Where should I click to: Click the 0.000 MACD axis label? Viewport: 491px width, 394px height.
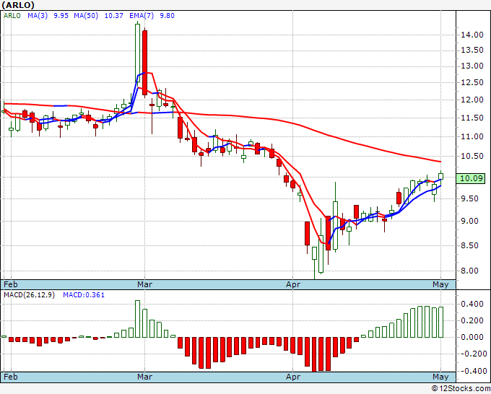pos(474,338)
